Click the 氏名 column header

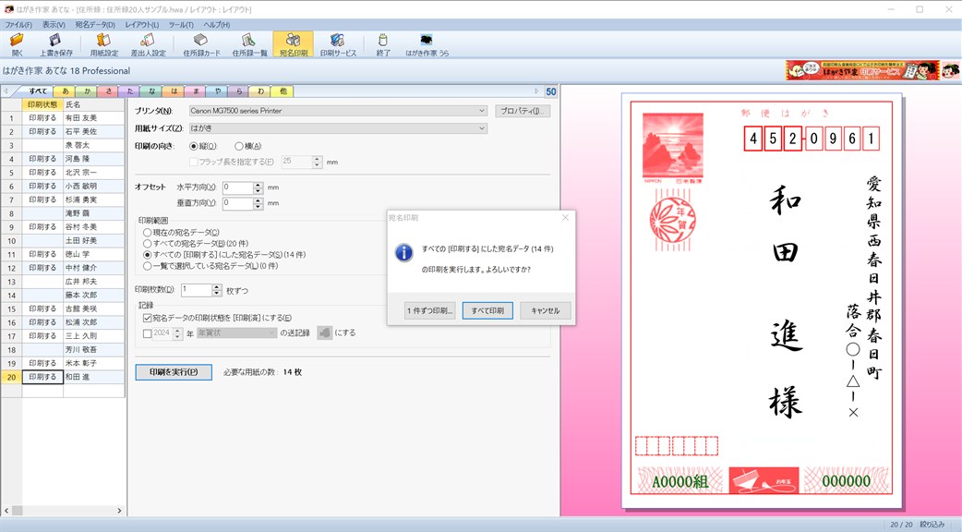(x=93, y=104)
